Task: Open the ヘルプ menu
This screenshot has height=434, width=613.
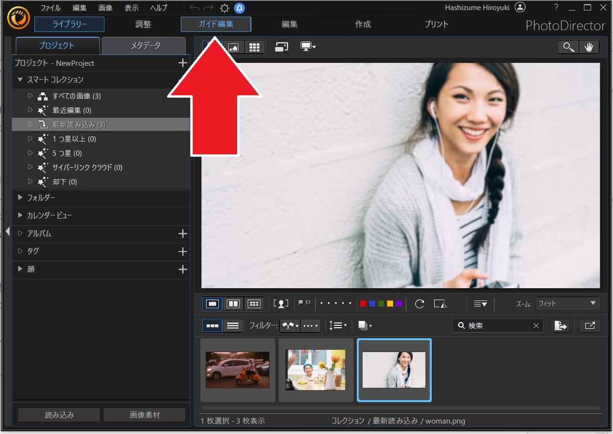Action: 159,8
